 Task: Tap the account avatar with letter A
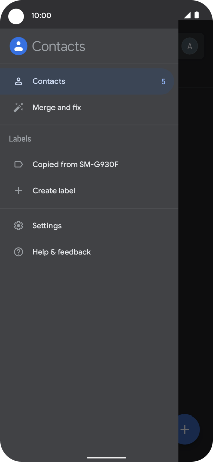click(190, 46)
